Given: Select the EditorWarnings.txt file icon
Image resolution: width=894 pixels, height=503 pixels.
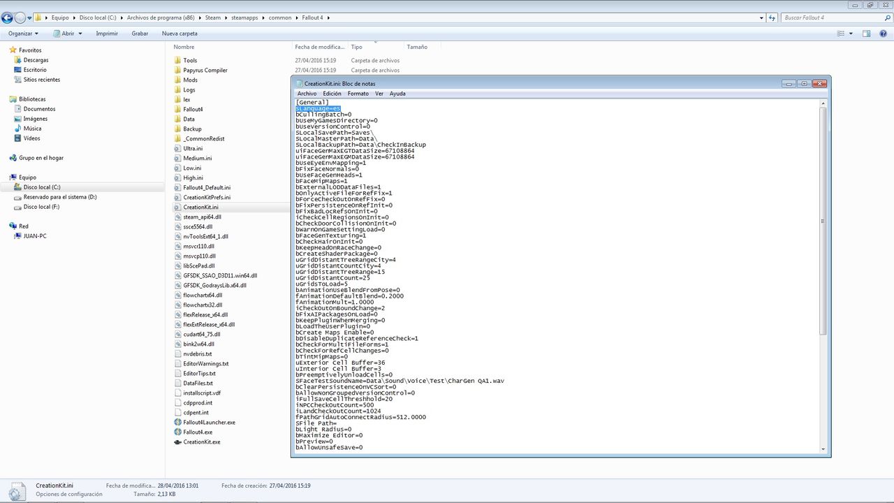Looking at the screenshot, I should [177, 364].
